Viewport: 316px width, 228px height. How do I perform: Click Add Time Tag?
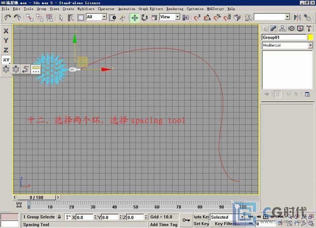pyautogui.click(x=164, y=225)
